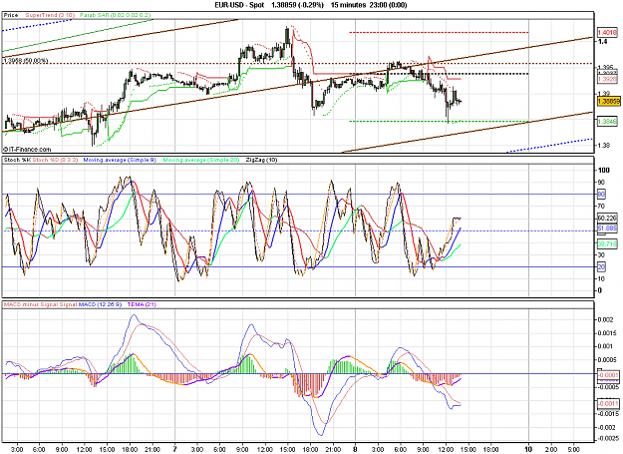This screenshot has height=454, width=623.
Task: Select the SuperTrend (3 10) legend label
Action: coord(50,15)
